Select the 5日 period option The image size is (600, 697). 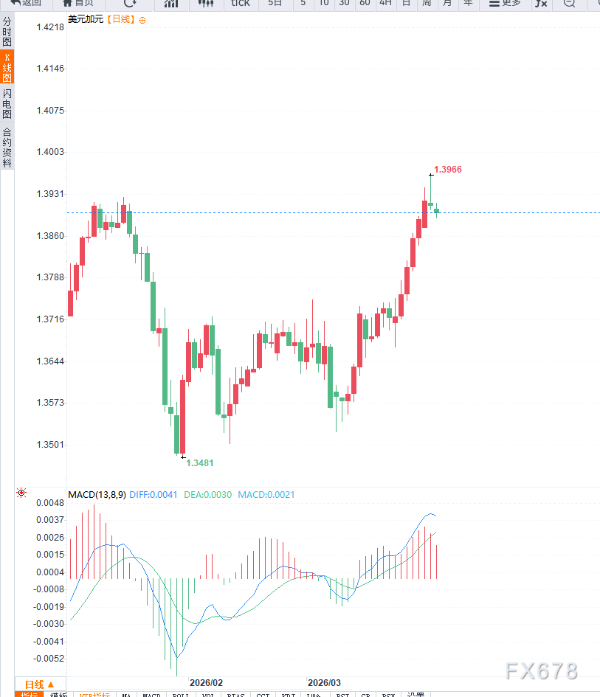click(275, 3)
